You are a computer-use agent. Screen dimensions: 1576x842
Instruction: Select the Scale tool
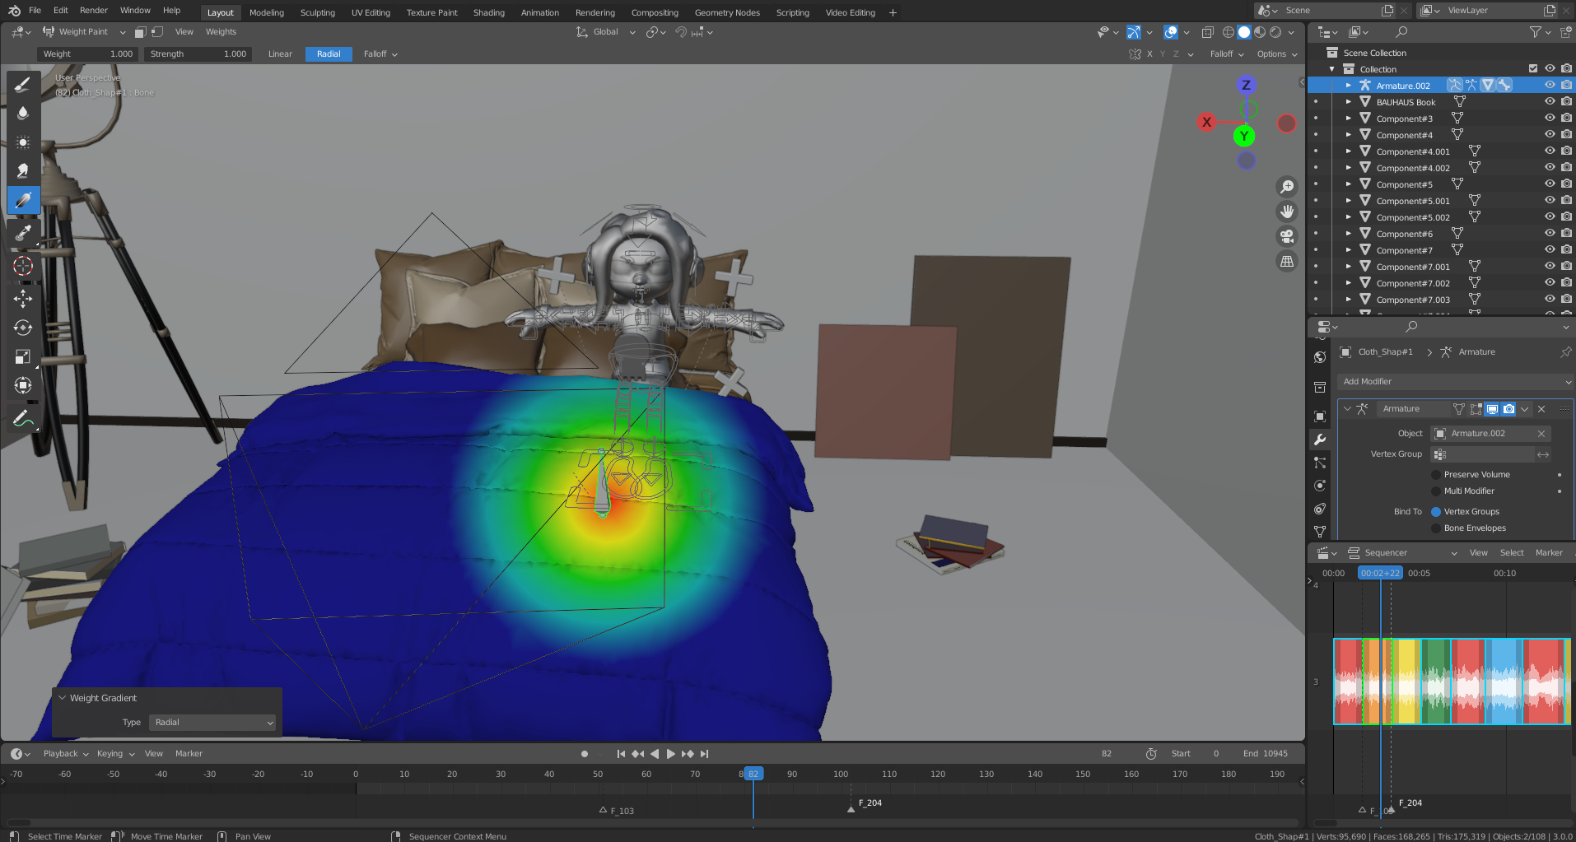23,356
